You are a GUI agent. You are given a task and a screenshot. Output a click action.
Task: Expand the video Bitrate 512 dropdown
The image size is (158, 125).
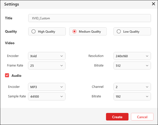click(132, 66)
